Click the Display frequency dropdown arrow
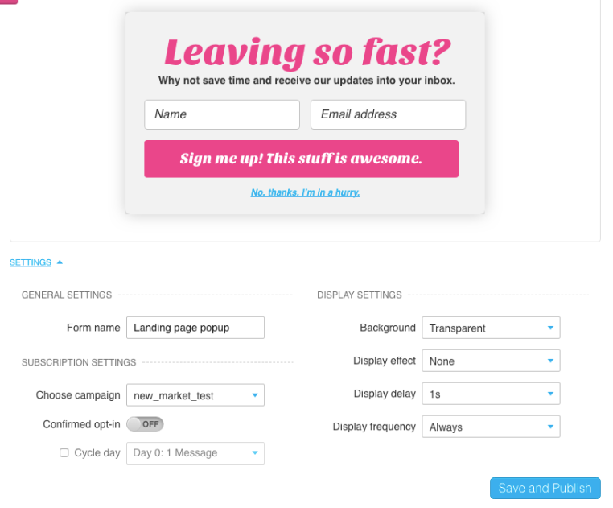Viewport: 613px width, 508px height. click(550, 427)
